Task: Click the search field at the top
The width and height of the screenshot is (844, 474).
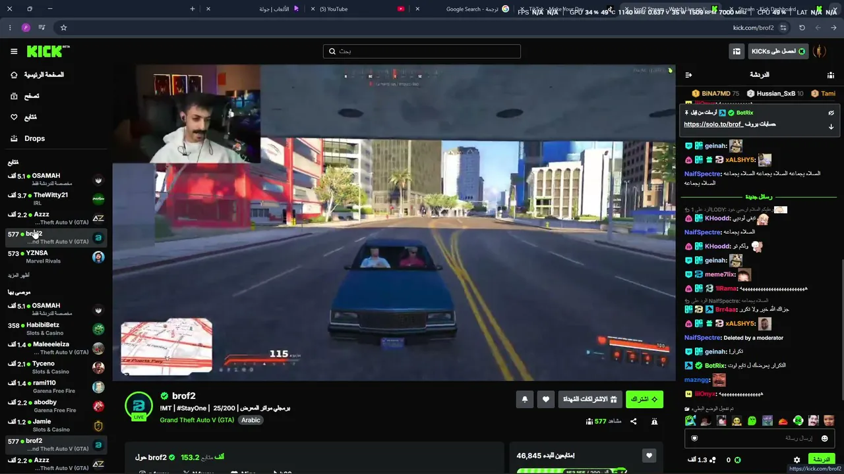Action: click(x=422, y=51)
